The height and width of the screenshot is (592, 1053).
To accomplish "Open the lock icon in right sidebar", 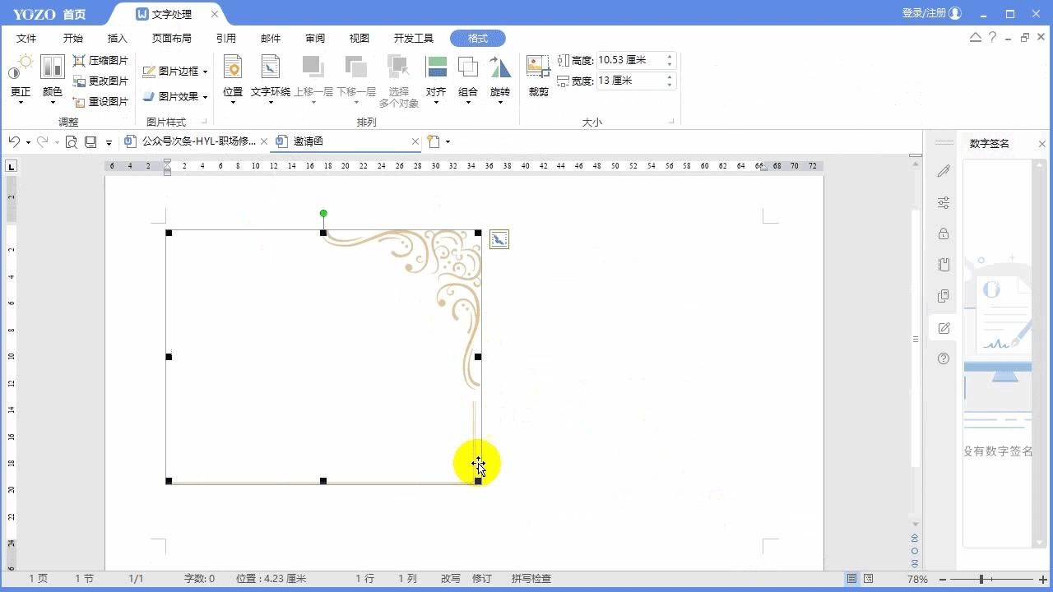I will click(944, 234).
